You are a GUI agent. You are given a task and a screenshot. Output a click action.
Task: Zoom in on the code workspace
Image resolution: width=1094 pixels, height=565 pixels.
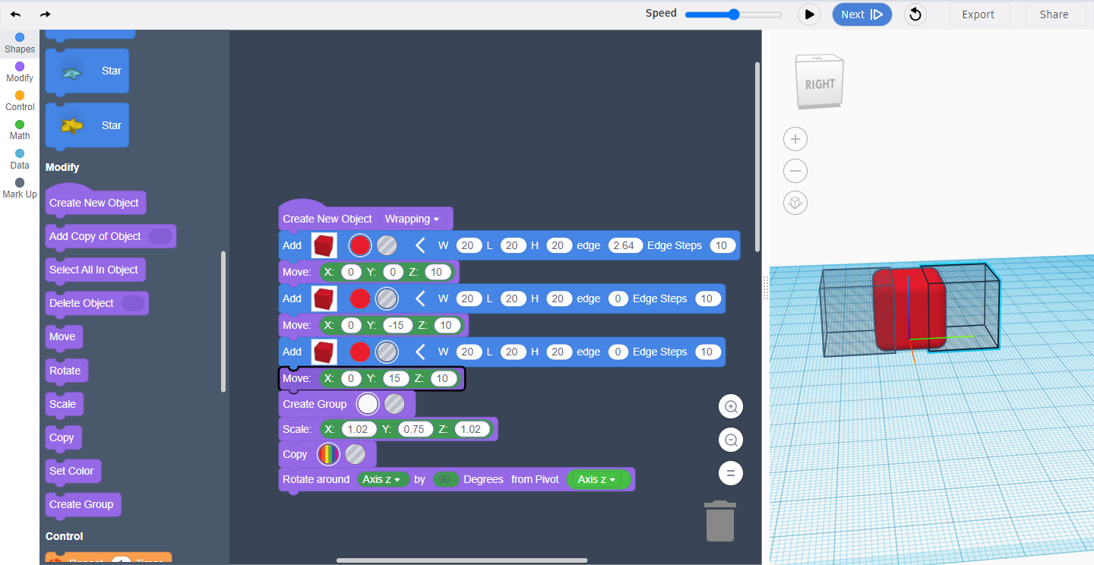click(x=731, y=406)
